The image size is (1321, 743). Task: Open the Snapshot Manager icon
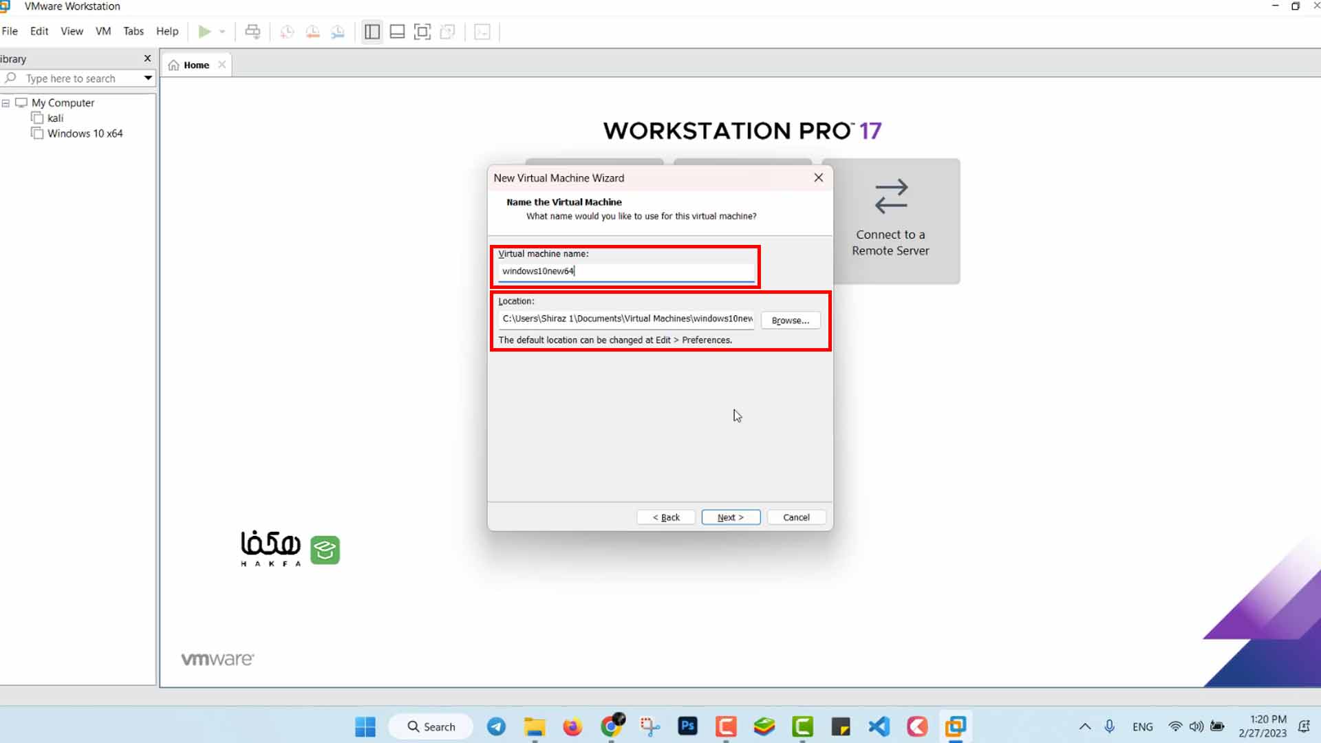click(338, 32)
